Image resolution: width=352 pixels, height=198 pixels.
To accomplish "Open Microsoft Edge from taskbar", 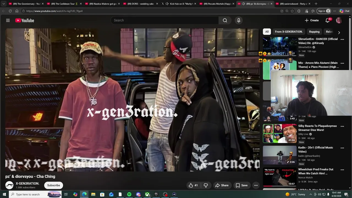I will 84,194.
